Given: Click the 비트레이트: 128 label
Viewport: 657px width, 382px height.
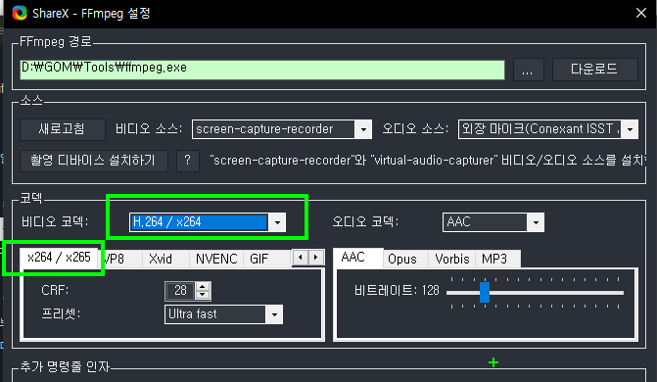Looking at the screenshot, I should (397, 290).
